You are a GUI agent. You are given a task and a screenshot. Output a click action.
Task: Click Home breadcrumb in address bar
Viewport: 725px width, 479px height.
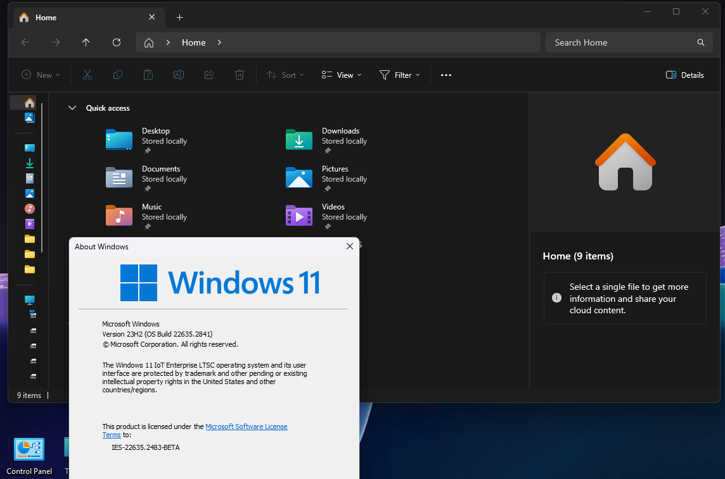(x=194, y=42)
